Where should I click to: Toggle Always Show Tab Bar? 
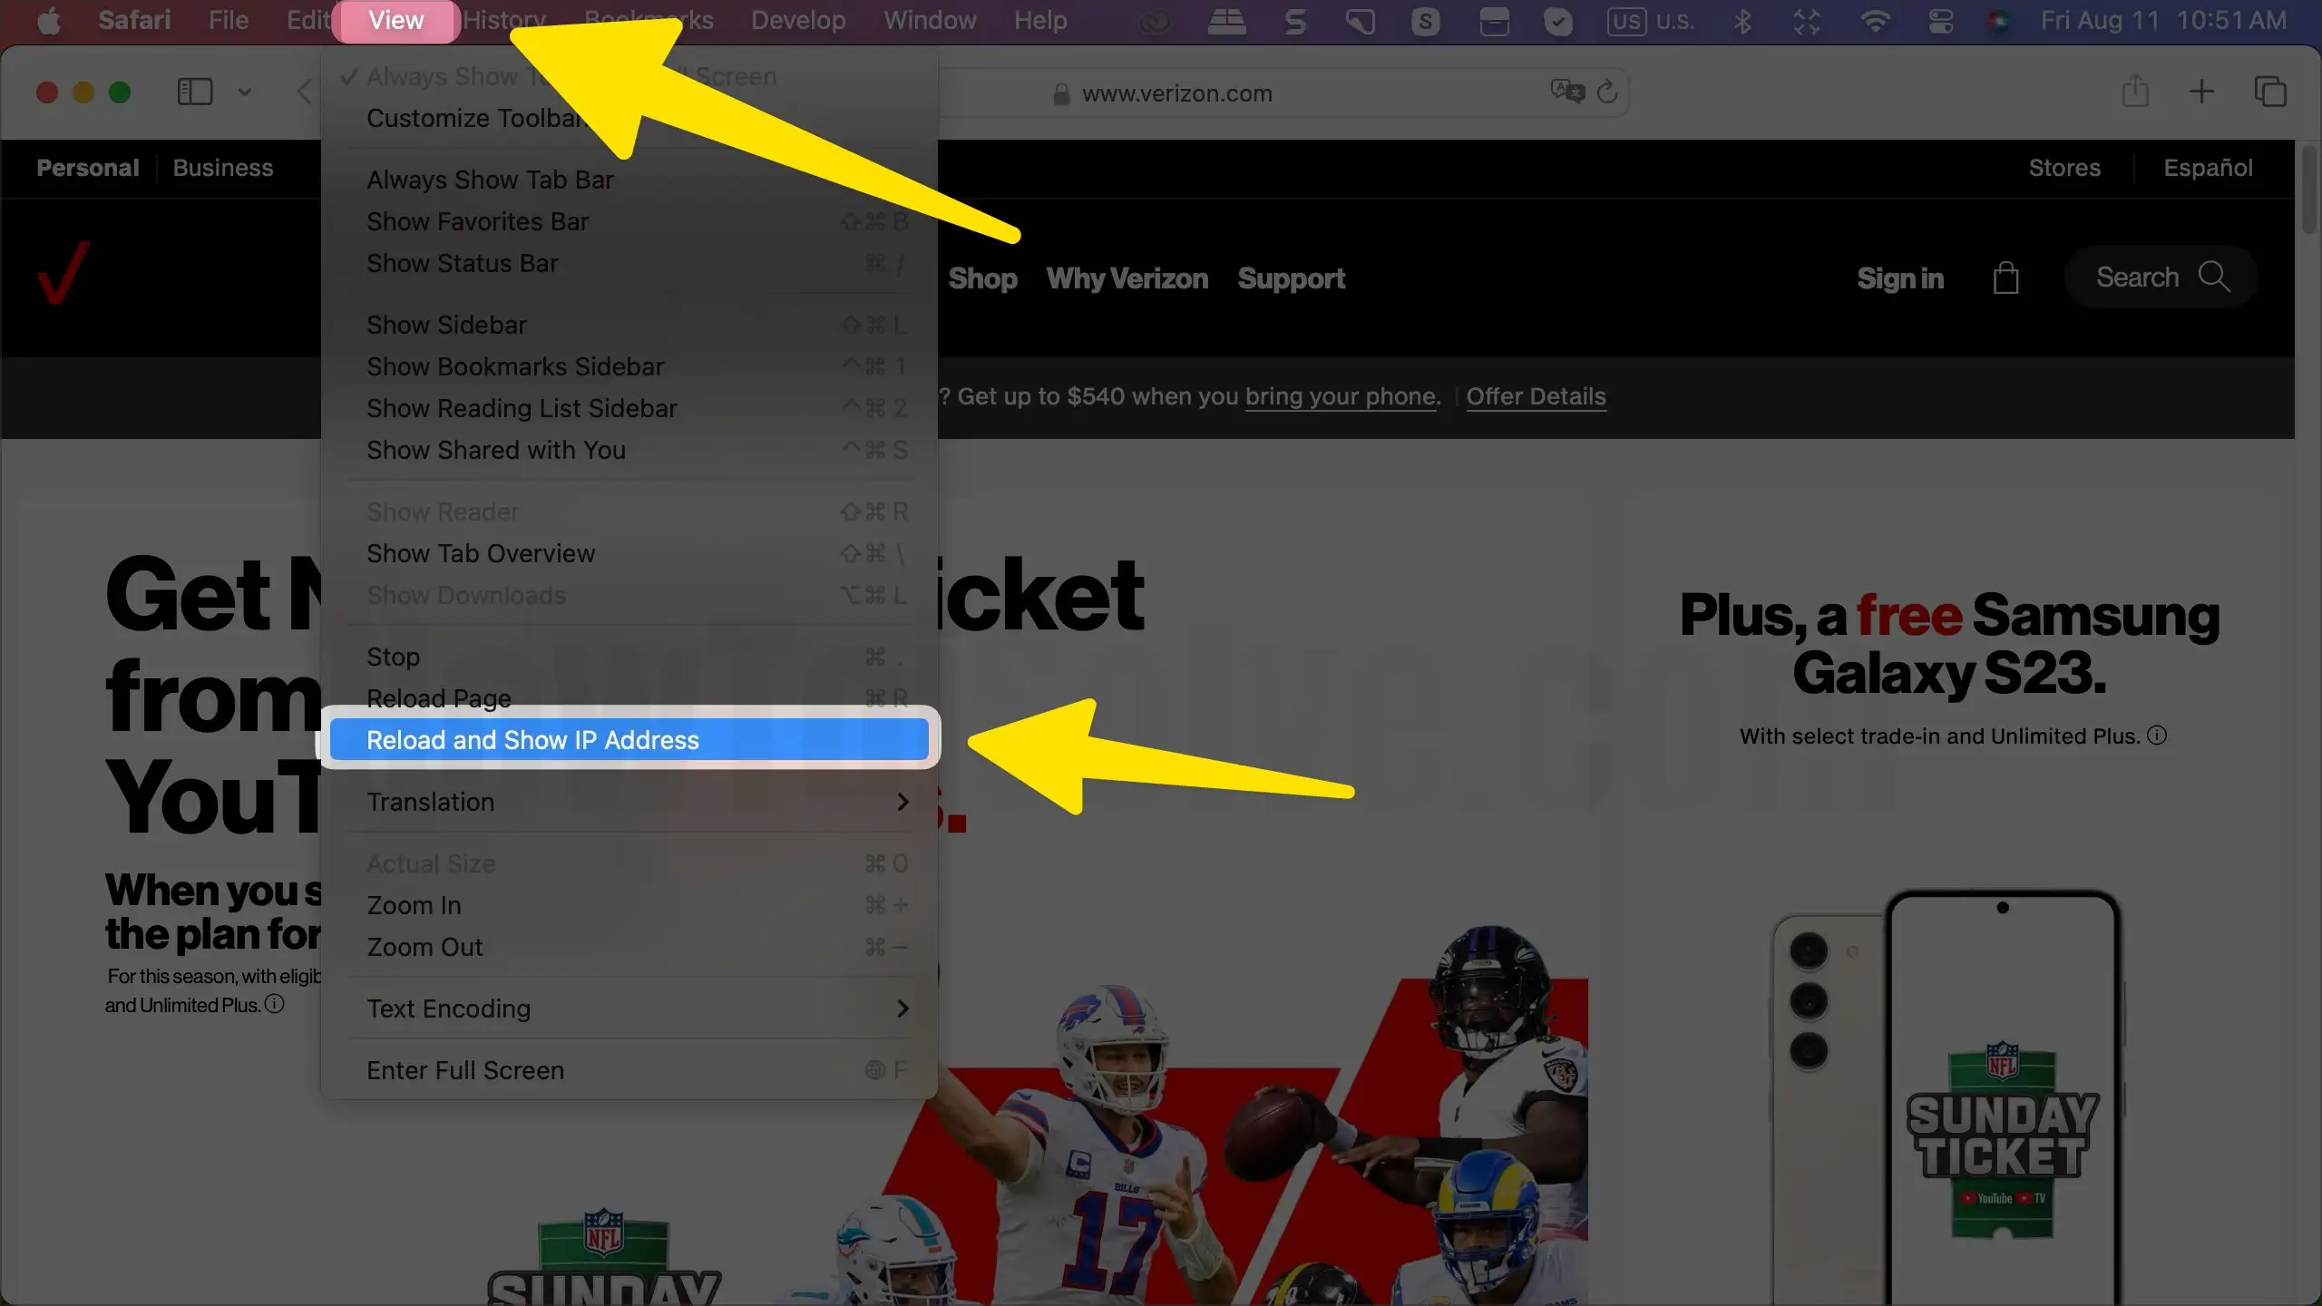point(629,180)
